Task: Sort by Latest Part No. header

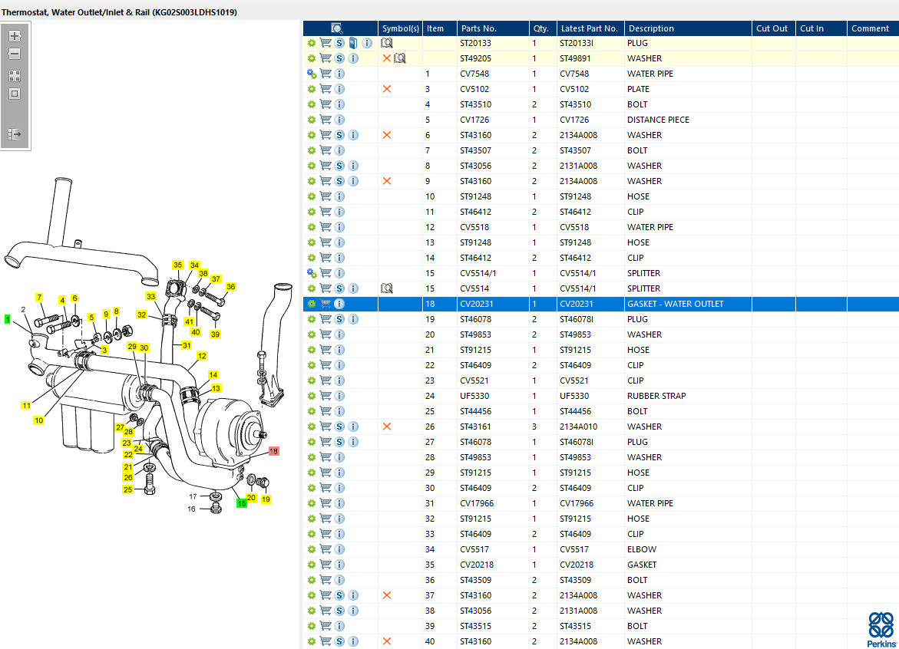Action: point(590,28)
